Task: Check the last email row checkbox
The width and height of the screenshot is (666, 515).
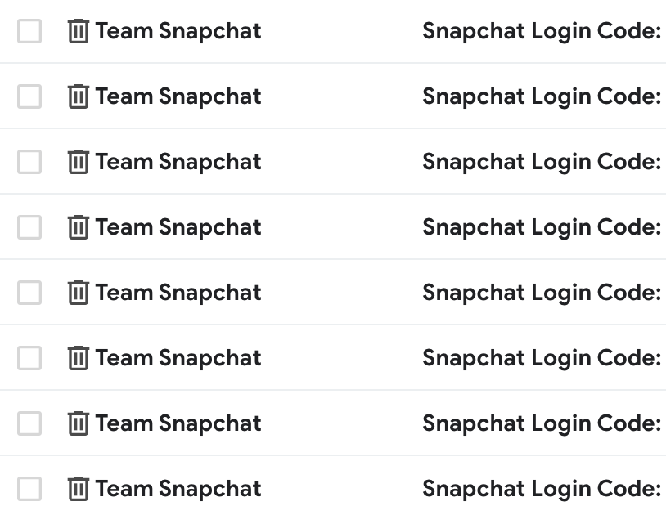Action: point(29,488)
